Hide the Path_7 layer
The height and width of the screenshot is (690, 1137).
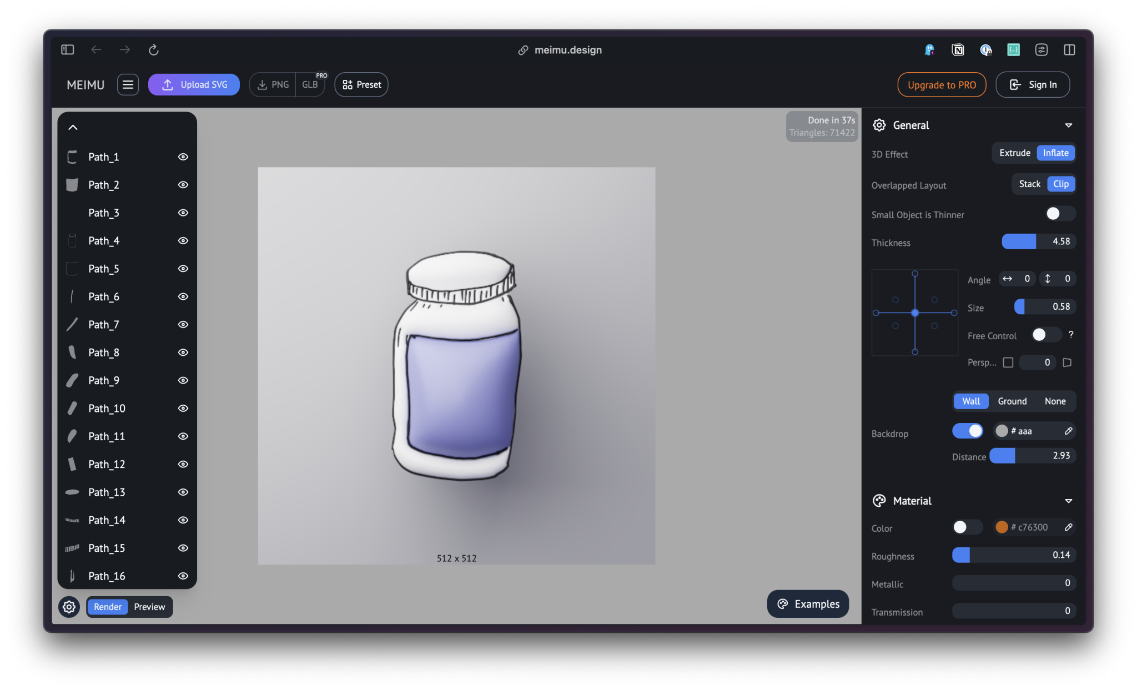(183, 325)
